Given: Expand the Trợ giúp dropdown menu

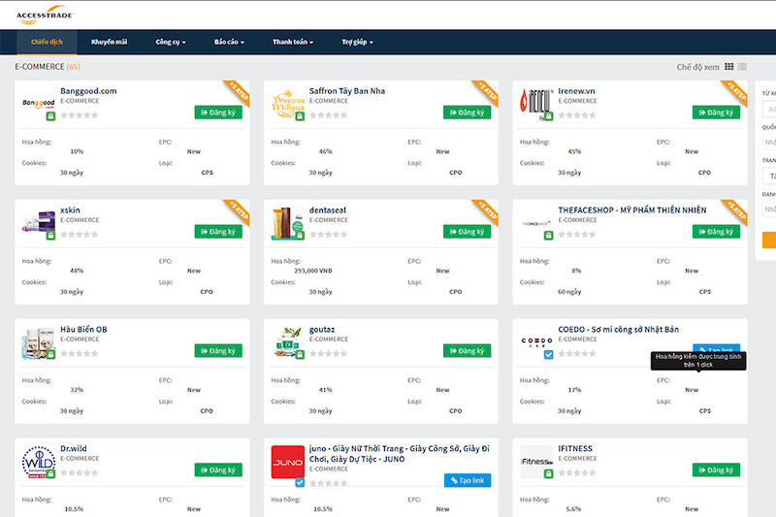Looking at the screenshot, I should 357,42.
